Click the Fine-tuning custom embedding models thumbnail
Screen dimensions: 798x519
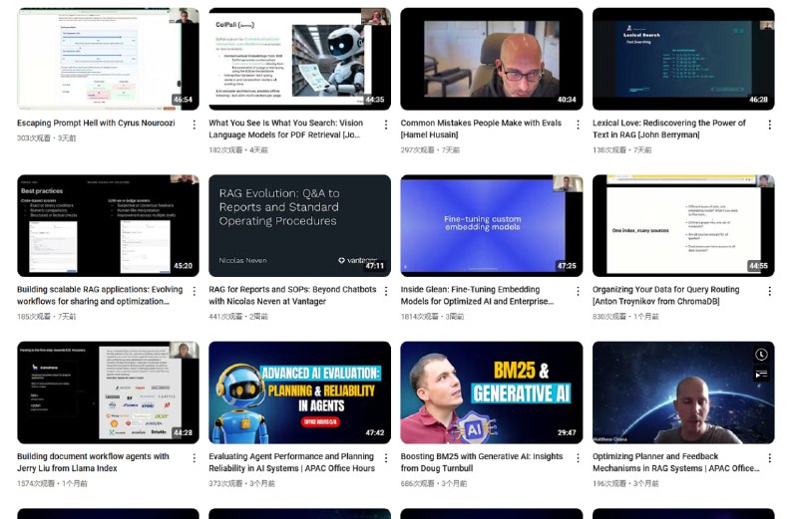492,225
